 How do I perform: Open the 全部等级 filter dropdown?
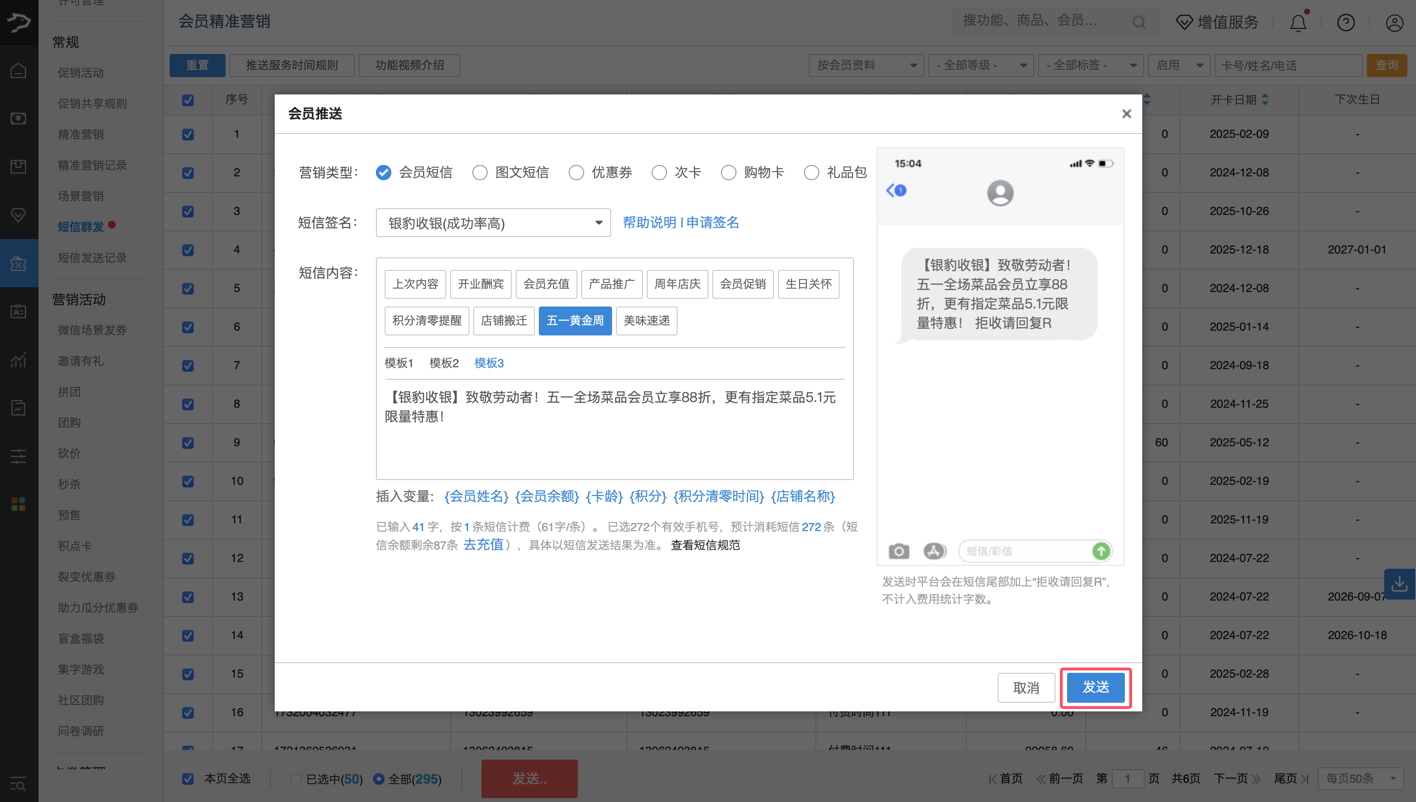[x=980, y=66]
